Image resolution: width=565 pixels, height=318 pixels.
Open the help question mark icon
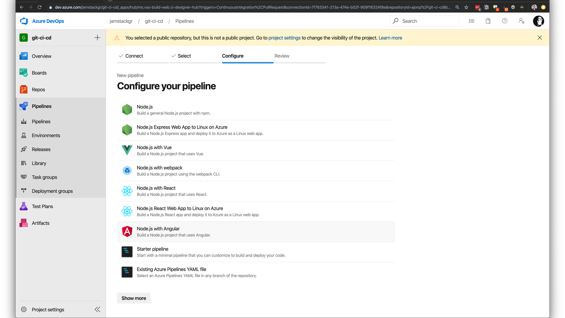pyautogui.click(x=505, y=21)
